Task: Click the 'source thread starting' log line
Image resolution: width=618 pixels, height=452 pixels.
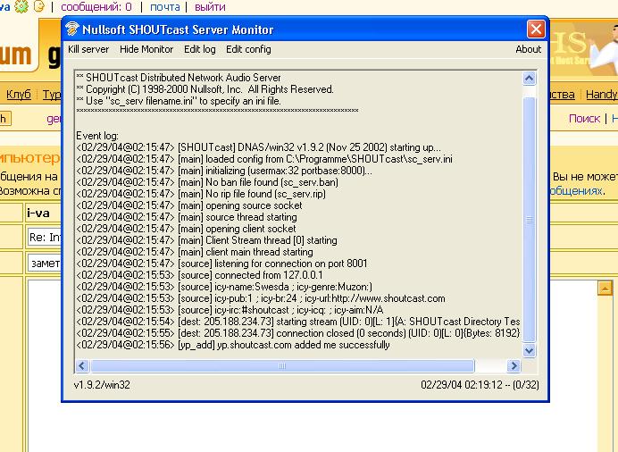Action: click(x=187, y=217)
